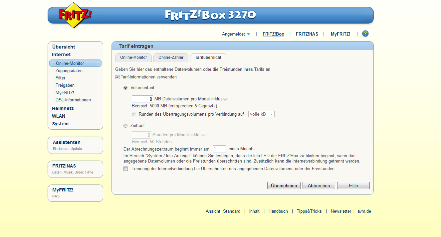441x237 pixels.
Task: Click the Übernehmen button
Action: 284,185
